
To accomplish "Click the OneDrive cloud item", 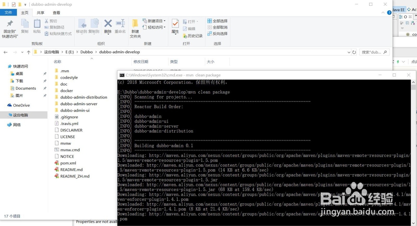I will click(x=19, y=105).
